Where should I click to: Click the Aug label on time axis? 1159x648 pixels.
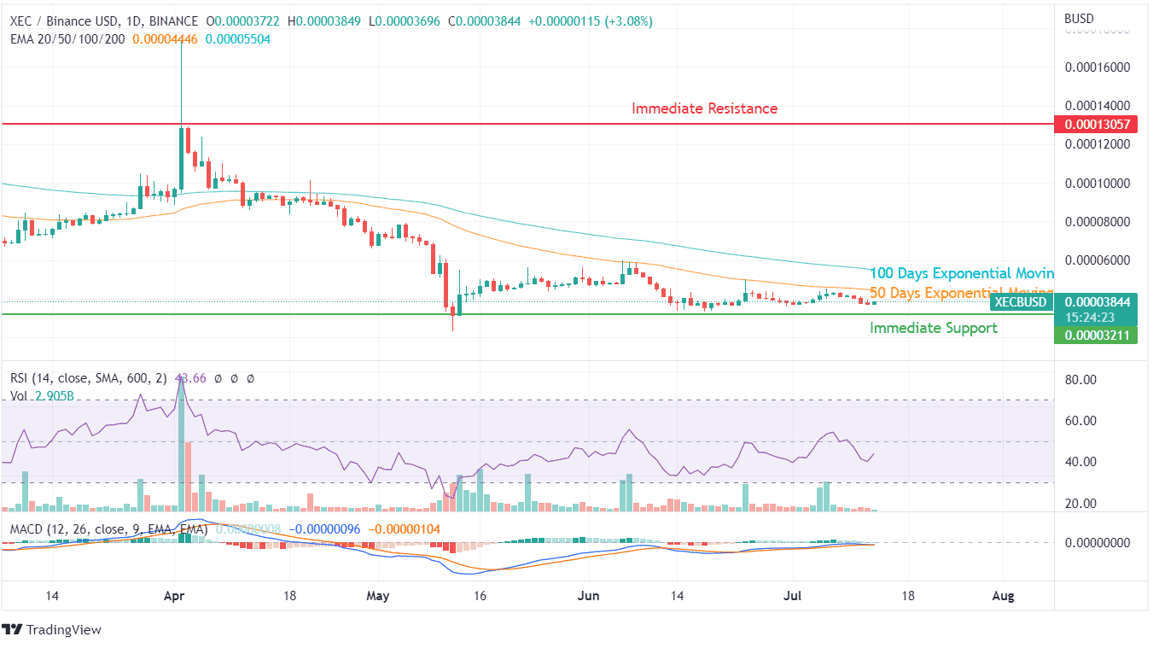click(1005, 596)
